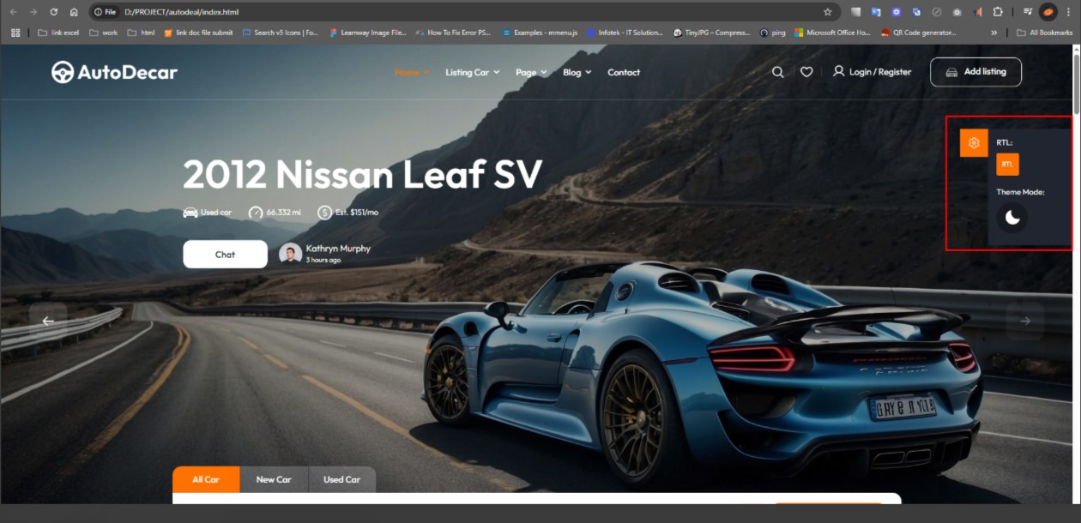This screenshot has width=1081, height=523.
Task: Show more bookmarks with double chevron
Action: click(993, 33)
